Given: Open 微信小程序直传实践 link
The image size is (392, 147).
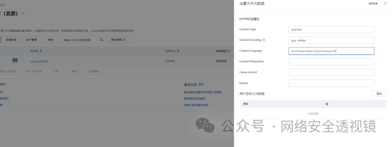Looking at the screenshot, I should (196, 105).
